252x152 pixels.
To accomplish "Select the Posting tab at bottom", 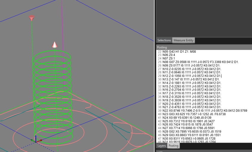I will point(173,146).
